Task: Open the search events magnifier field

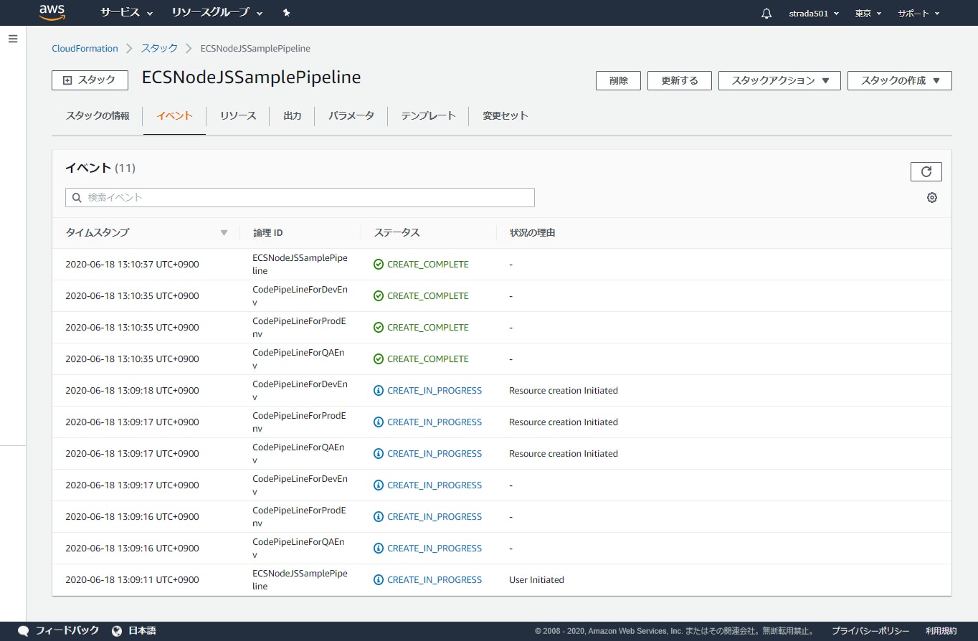Action: 77,197
